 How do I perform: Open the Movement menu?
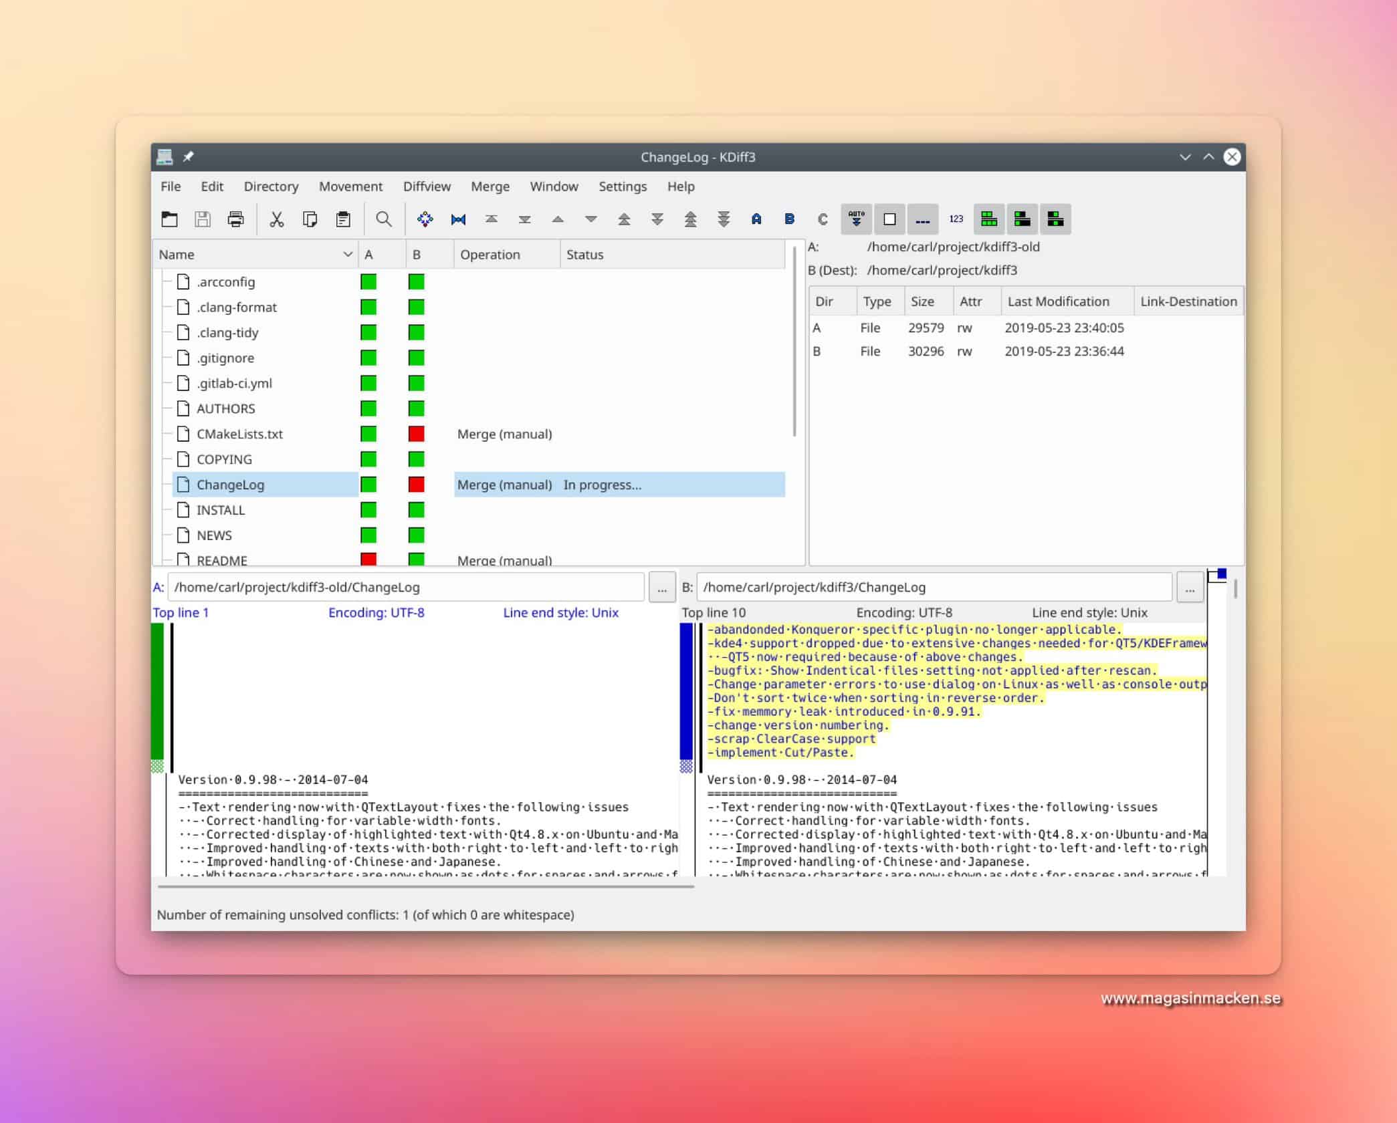click(x=350, y=186)
